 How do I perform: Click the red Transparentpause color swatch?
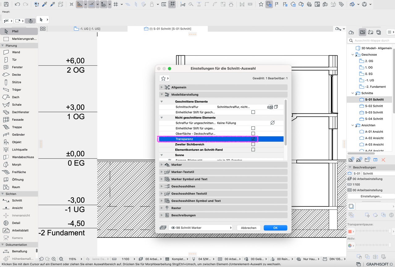click(350, 231)
